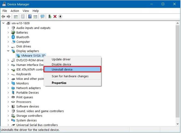Click the down-arrow circle toolbar icon

coord(60,17)
